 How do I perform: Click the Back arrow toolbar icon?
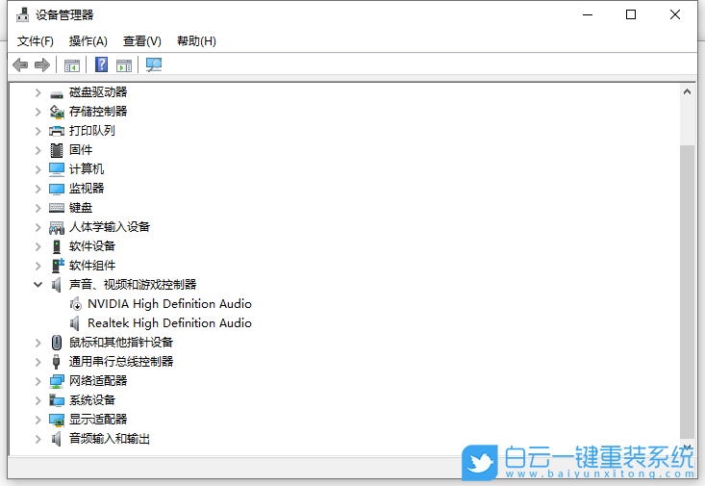[20, 65]
